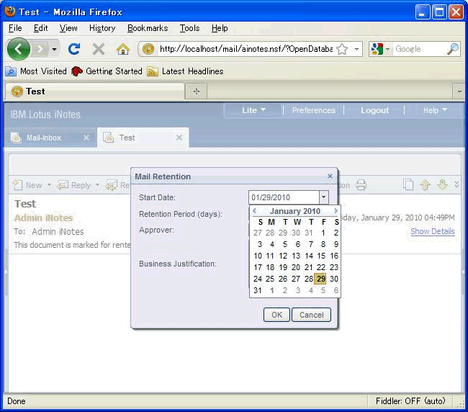Select January 29 in the calendar
Image resolution: width=468 pixels, height=412 pixels.
tap(321, 279)
